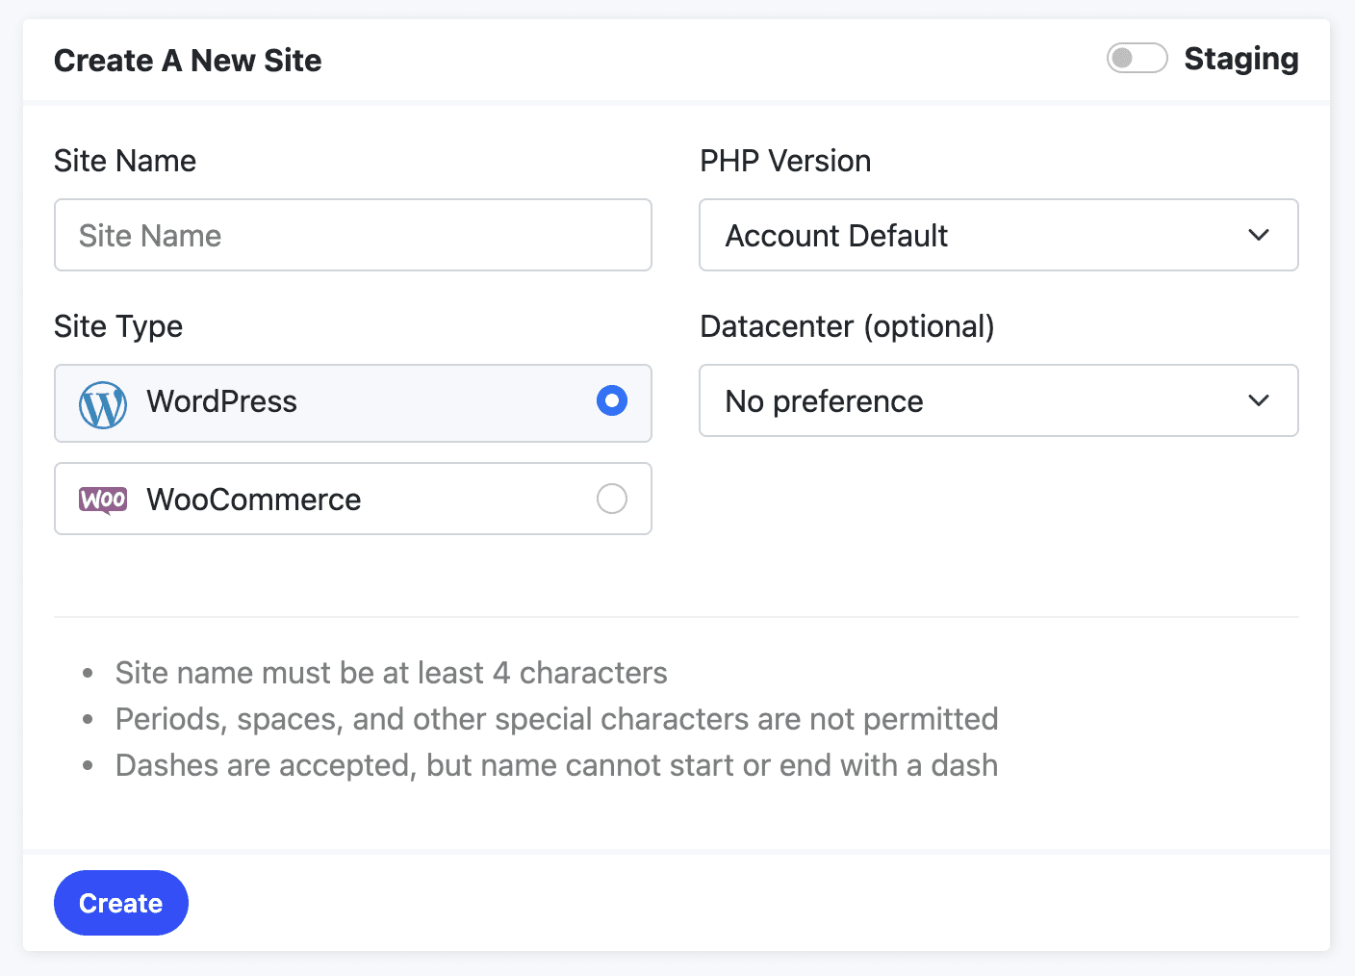Open the Datacenter dropdown

pos(998,400)
